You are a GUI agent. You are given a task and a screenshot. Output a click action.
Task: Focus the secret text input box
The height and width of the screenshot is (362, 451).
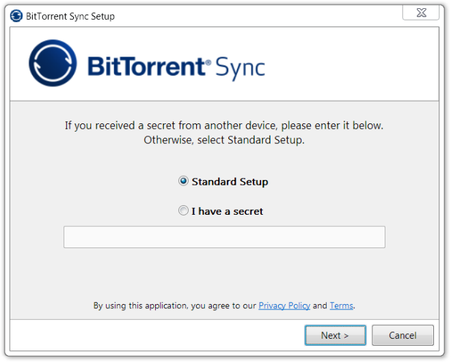(x=224, y=237)
